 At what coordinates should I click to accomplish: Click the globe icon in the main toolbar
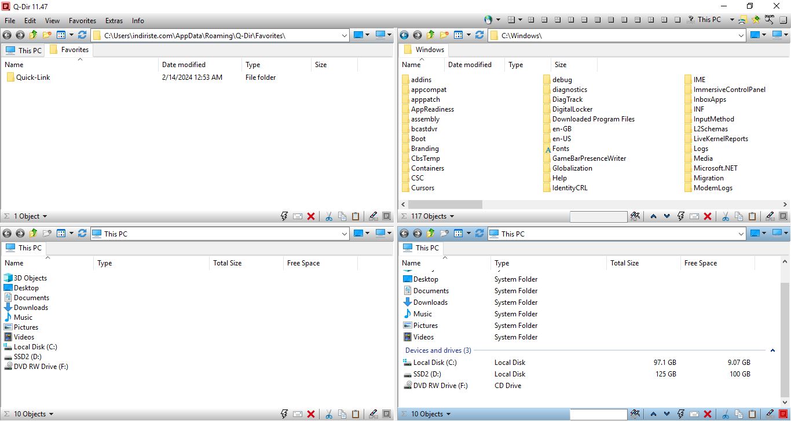click(488, 20)
